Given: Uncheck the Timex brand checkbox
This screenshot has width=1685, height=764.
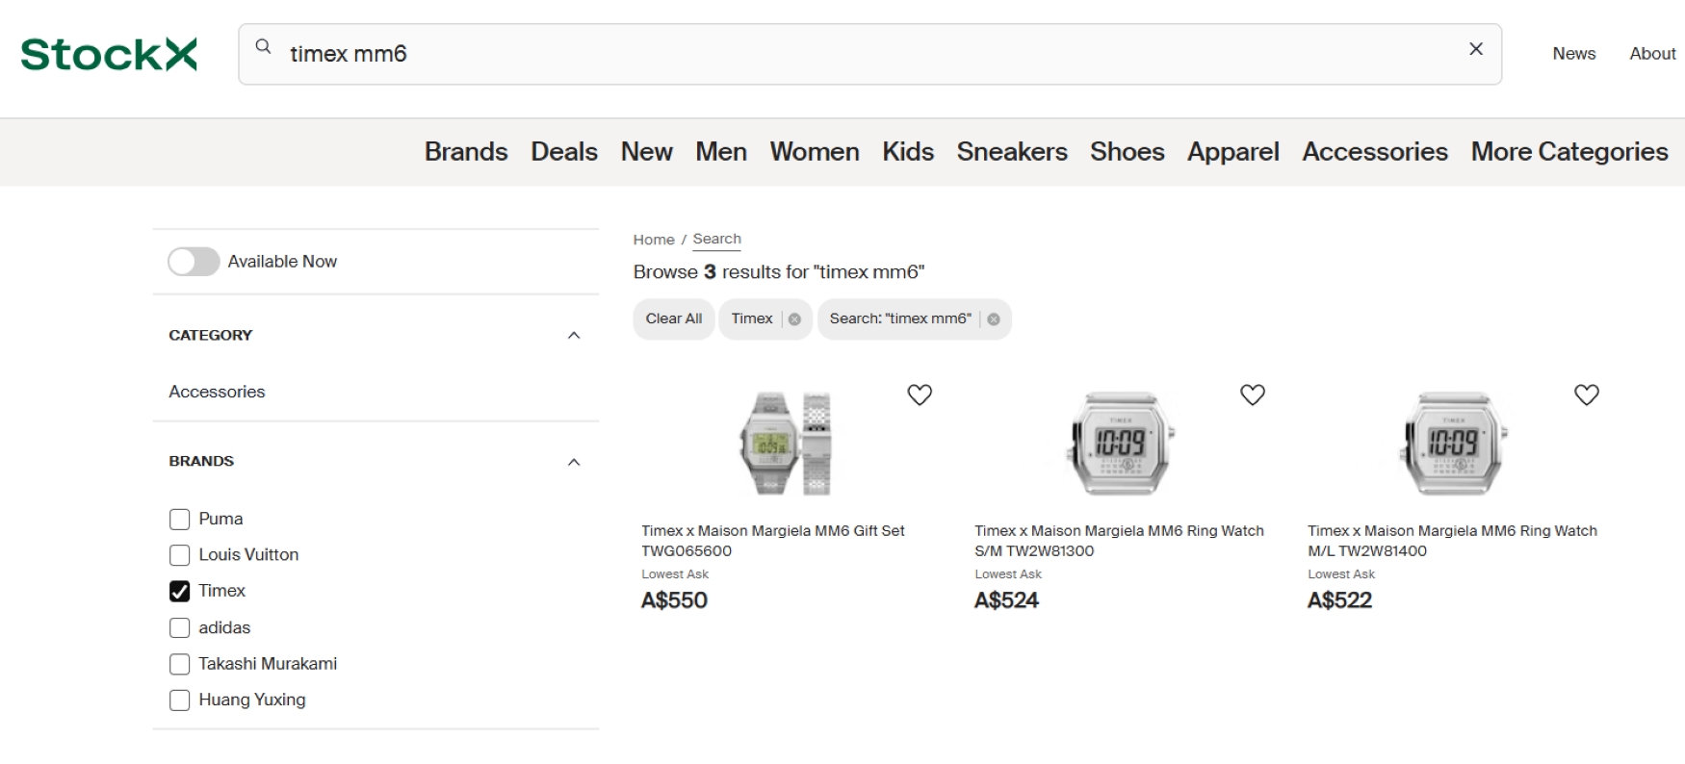Looking at the screenshot, I should (179, 592).
